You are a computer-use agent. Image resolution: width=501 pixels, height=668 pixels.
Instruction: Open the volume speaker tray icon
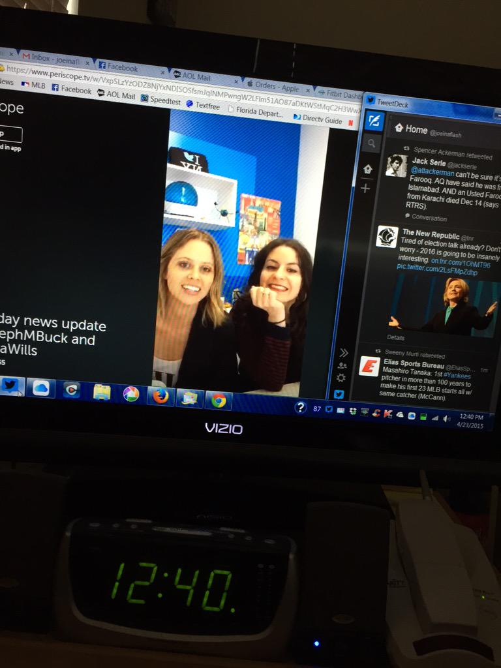point(446,419)
